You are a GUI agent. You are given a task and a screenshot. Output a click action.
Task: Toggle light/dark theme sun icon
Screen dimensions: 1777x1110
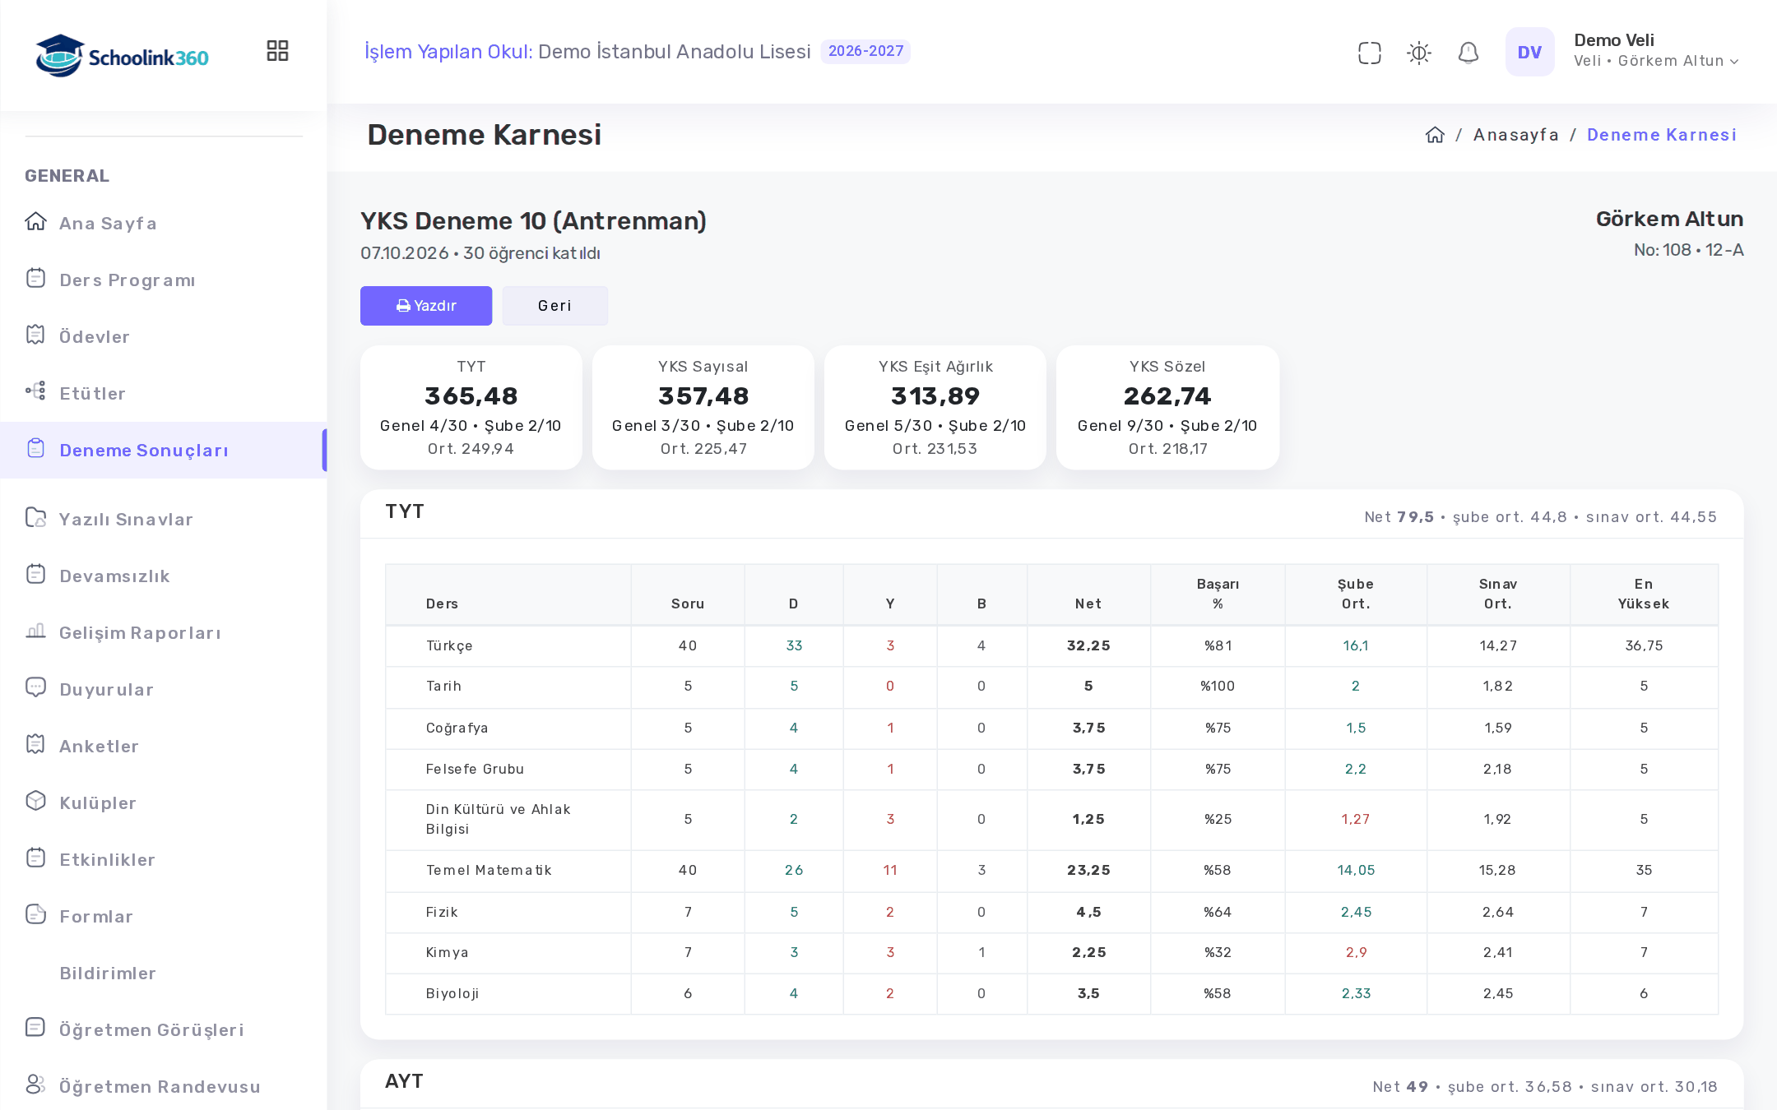[x=1418, y=53]
